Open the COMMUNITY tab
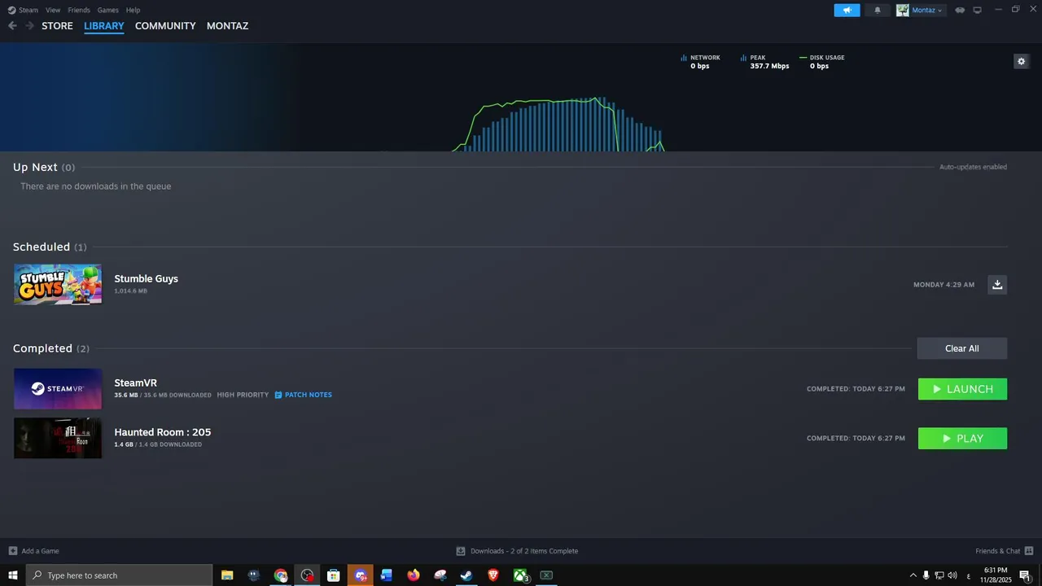The image size is (1042, 586). (x=165, y=26)
